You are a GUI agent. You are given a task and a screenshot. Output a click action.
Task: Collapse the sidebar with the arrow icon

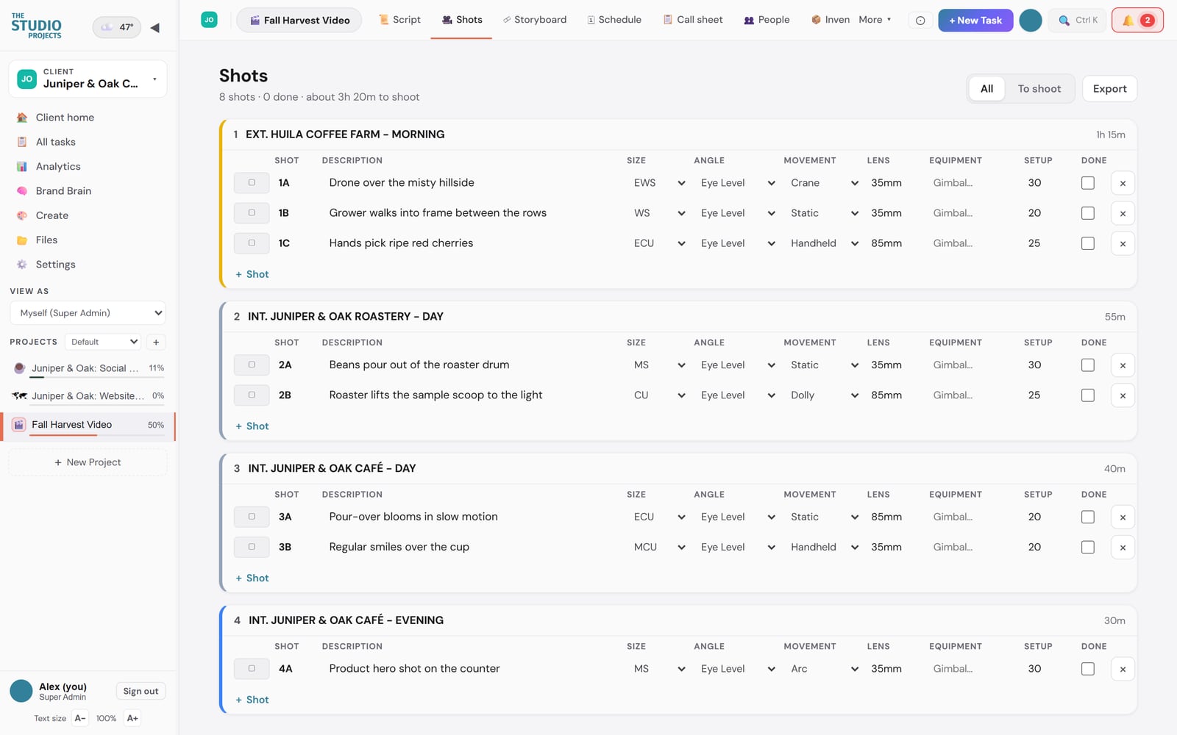pyautogui.click(x=154, y=28)
